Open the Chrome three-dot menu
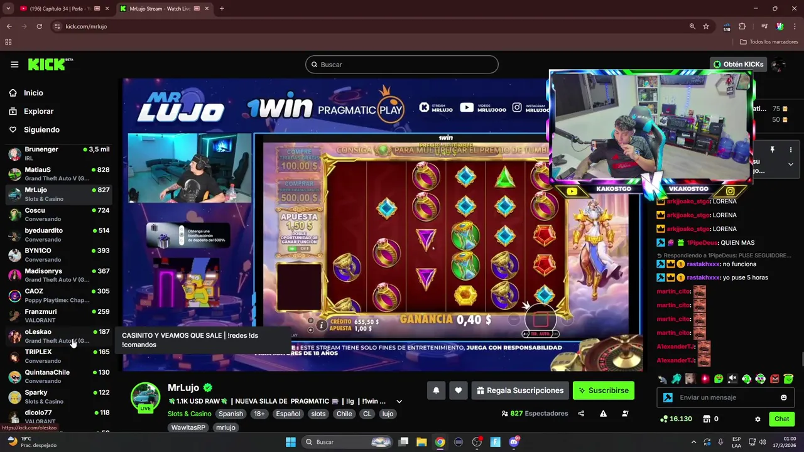Image resolution: width=804 pixels, height=452 pixels. (795, 26)
